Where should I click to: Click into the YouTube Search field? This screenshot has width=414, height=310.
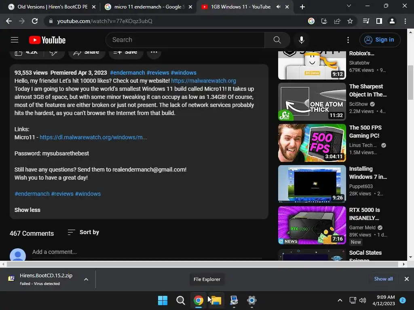(x=185, y=40)
